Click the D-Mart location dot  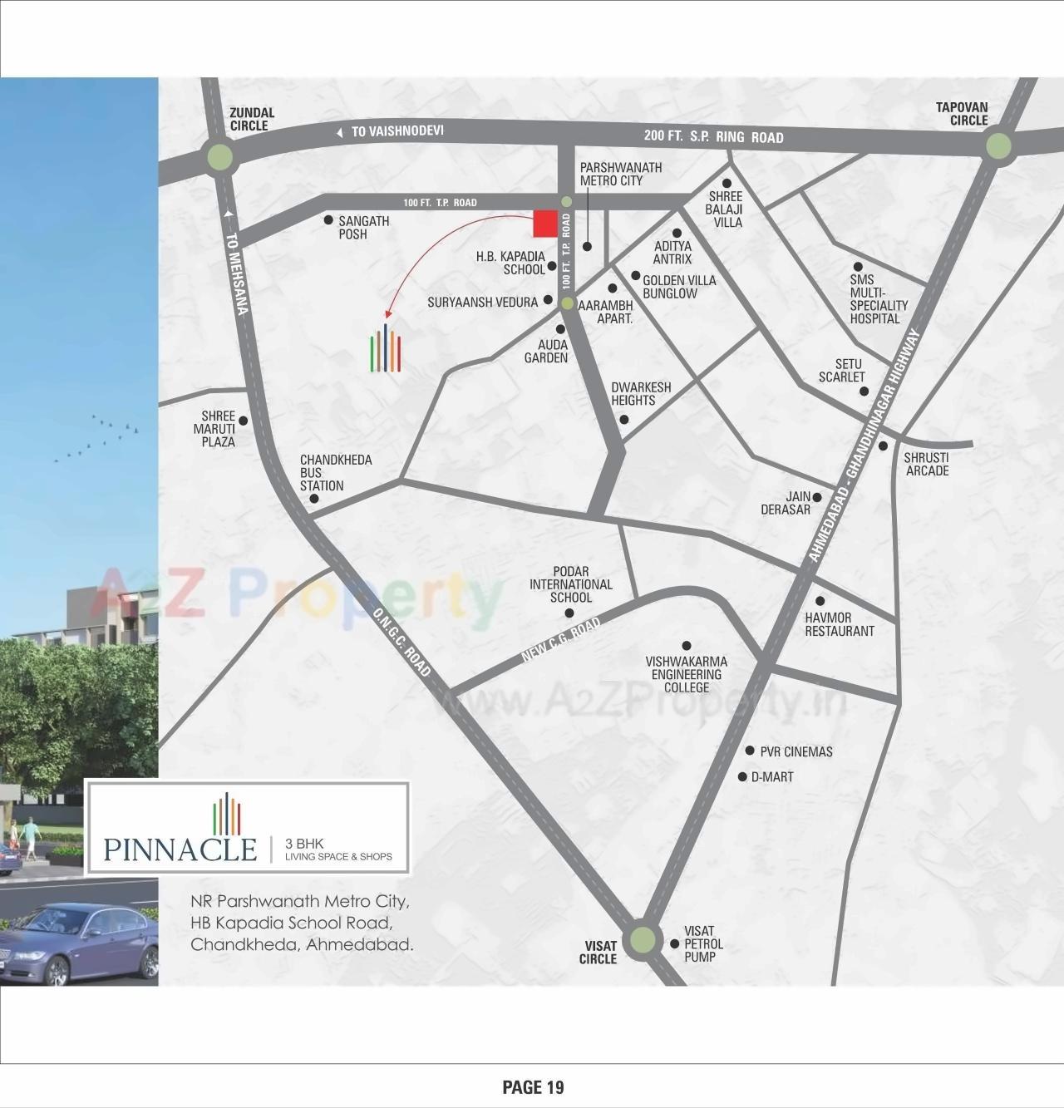(x=742, y=776)
